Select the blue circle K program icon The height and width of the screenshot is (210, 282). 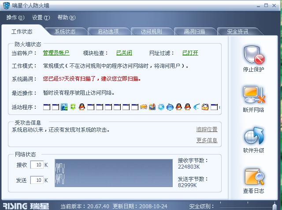click(161, 107)
